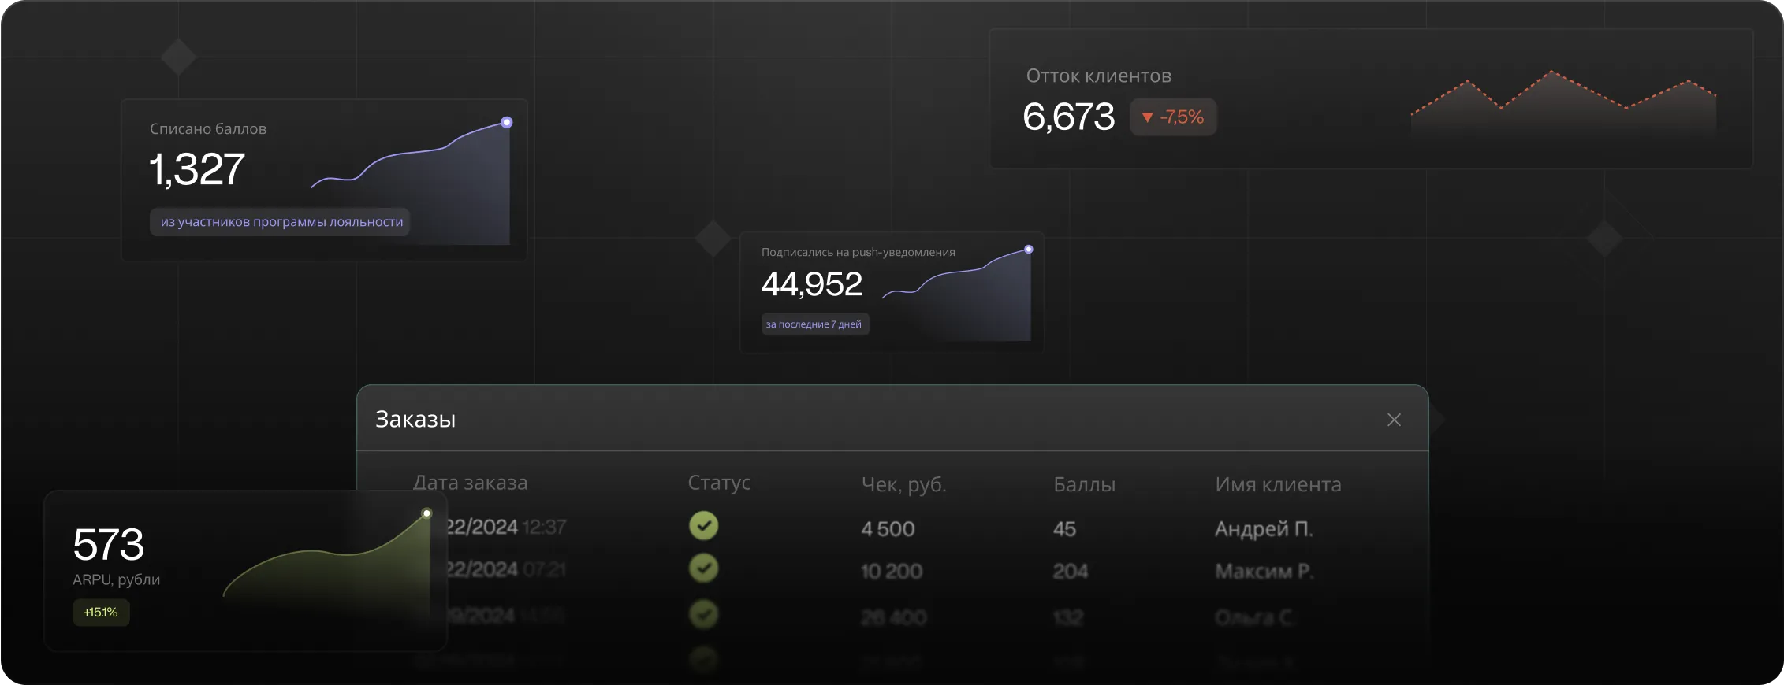Click the Имя клиента column header
This screenshot has width=1784, height=685.
click(x=1278, y=484)
